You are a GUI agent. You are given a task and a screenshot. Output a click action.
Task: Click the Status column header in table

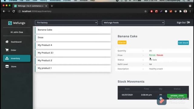click(177, 89)
